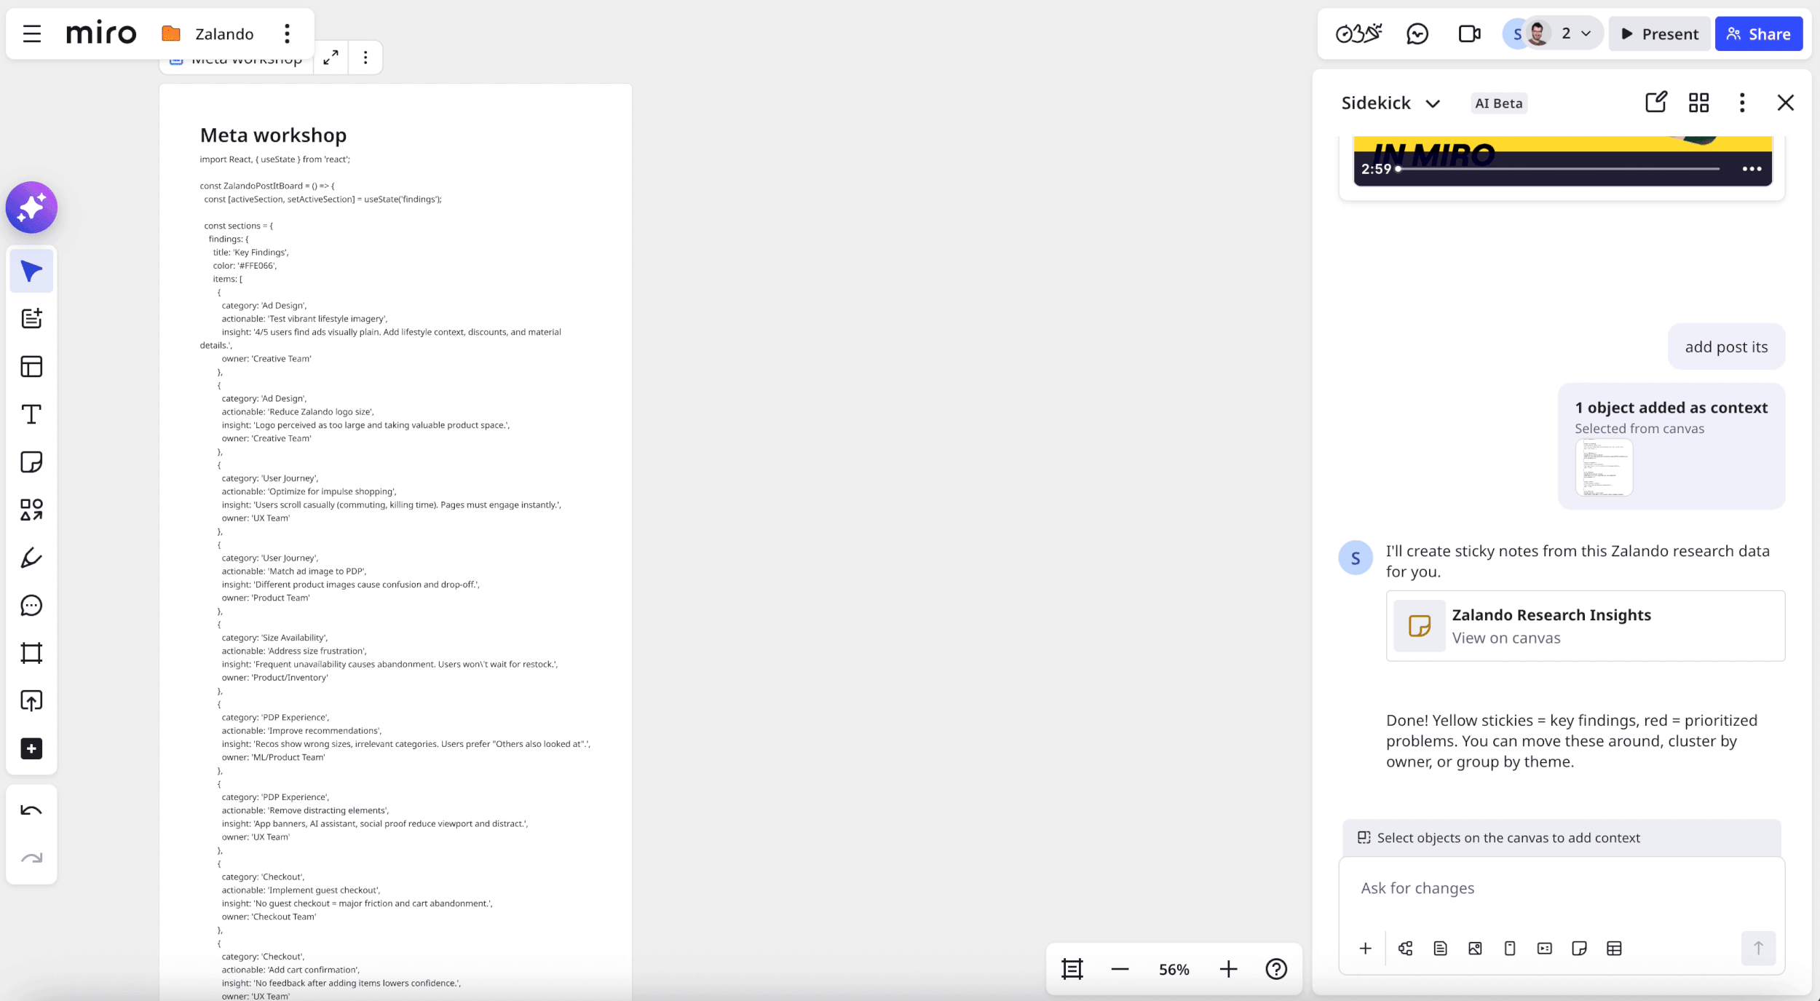The width and height of the screenshot is (1820, 1001).
Task: Open Sidekick panel more options
Action: [x=1741, y=103]
